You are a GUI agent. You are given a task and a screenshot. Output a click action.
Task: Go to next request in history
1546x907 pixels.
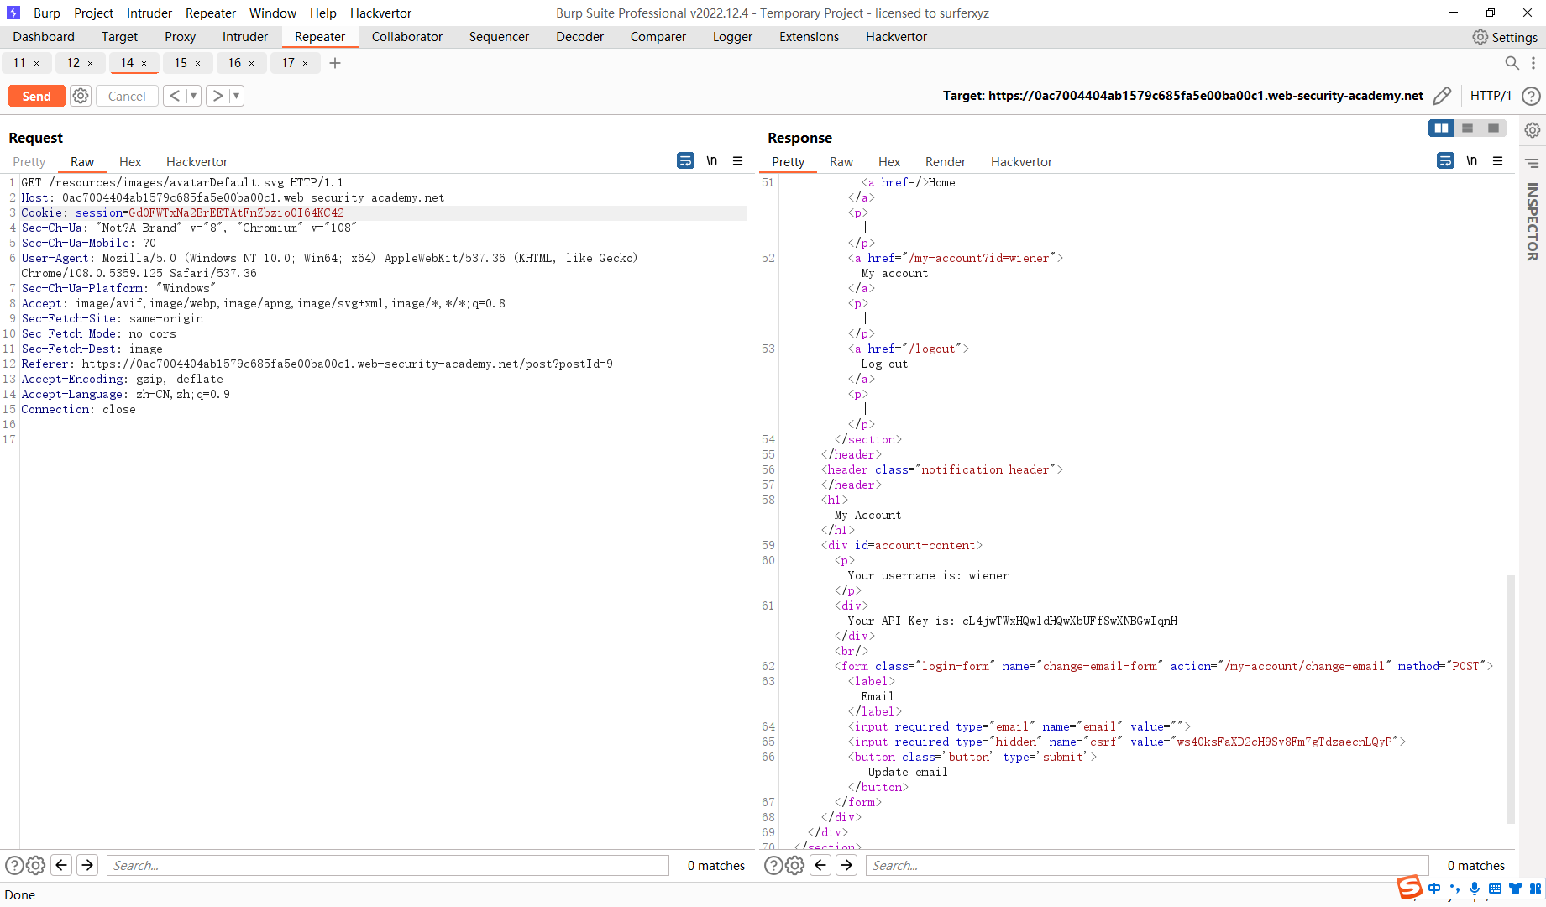pos(217,96)
